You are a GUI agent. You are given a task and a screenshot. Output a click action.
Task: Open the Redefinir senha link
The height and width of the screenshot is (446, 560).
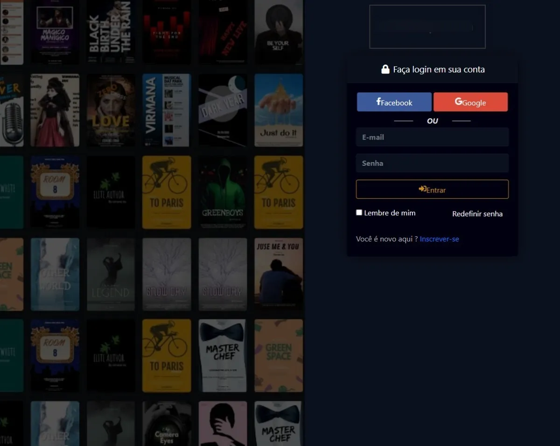point(477,214)
